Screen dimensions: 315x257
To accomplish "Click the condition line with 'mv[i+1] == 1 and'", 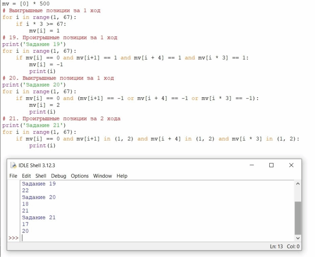I will [132, 58].
